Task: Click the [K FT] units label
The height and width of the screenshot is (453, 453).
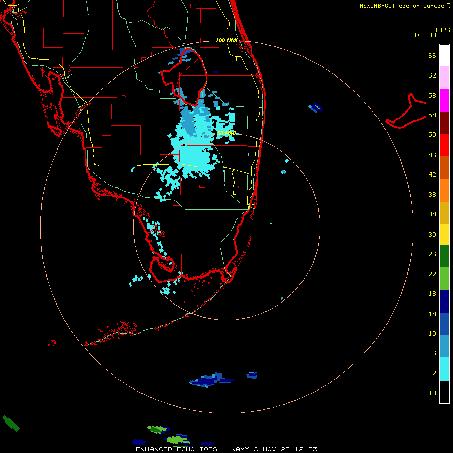Action: (425, 35)
